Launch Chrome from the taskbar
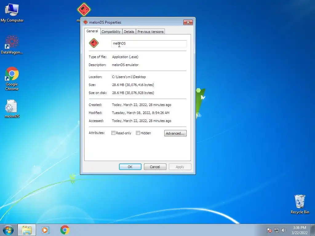Image resolution: width=315 pixels, height=236 pixels. [x=65, y=230]
